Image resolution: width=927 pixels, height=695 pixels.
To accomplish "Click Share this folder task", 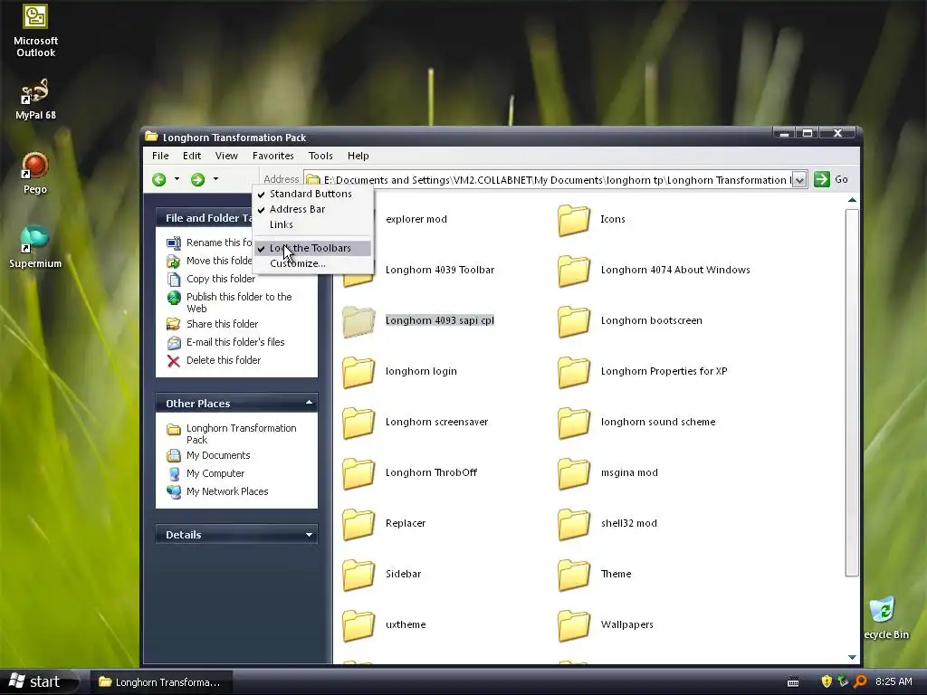I will coord(214,324).
